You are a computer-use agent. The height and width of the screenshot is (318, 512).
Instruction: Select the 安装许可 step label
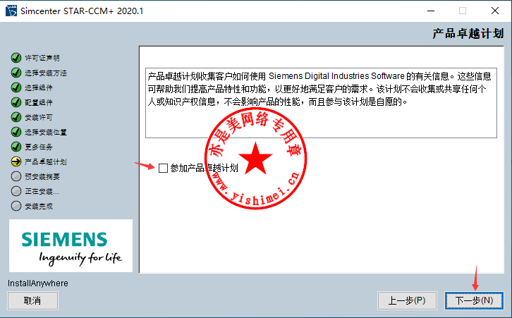click(x=39, y=117)
